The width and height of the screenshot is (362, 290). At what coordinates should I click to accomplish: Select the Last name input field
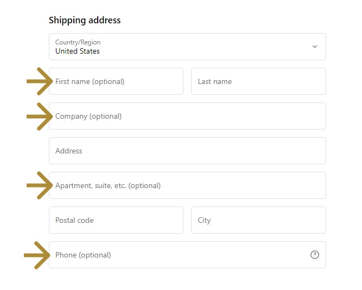click(x=258, y=81)
